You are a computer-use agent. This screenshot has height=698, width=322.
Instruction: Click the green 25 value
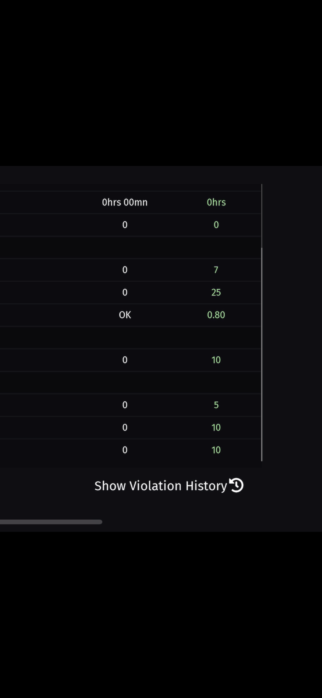[216, 292]
